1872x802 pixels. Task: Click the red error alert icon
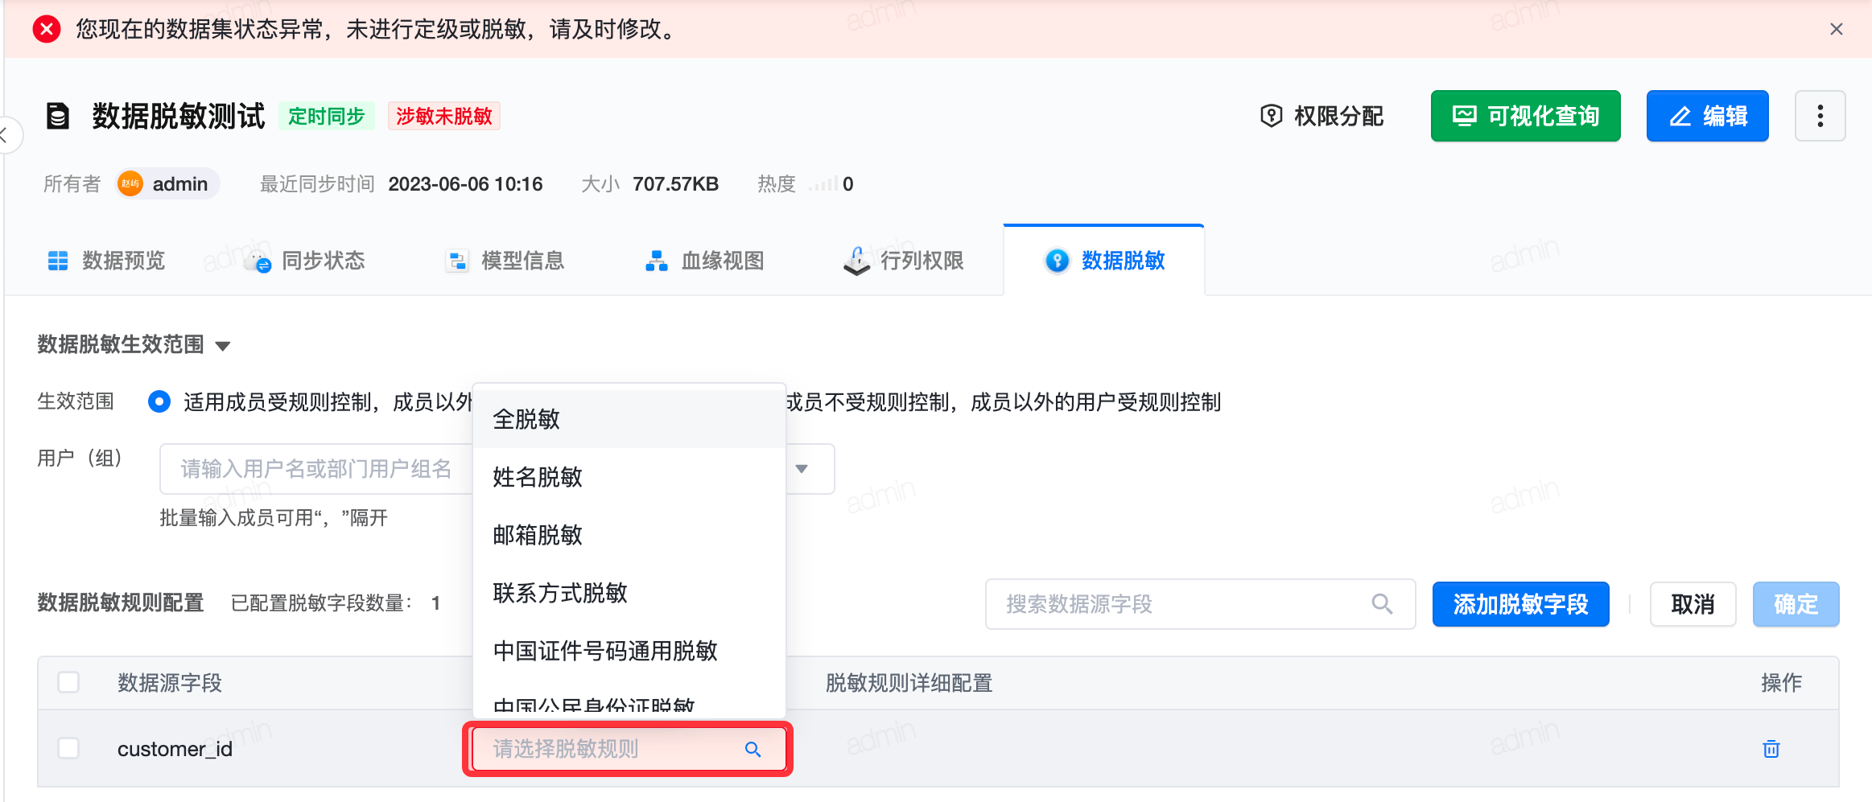[x=47, y=29]
